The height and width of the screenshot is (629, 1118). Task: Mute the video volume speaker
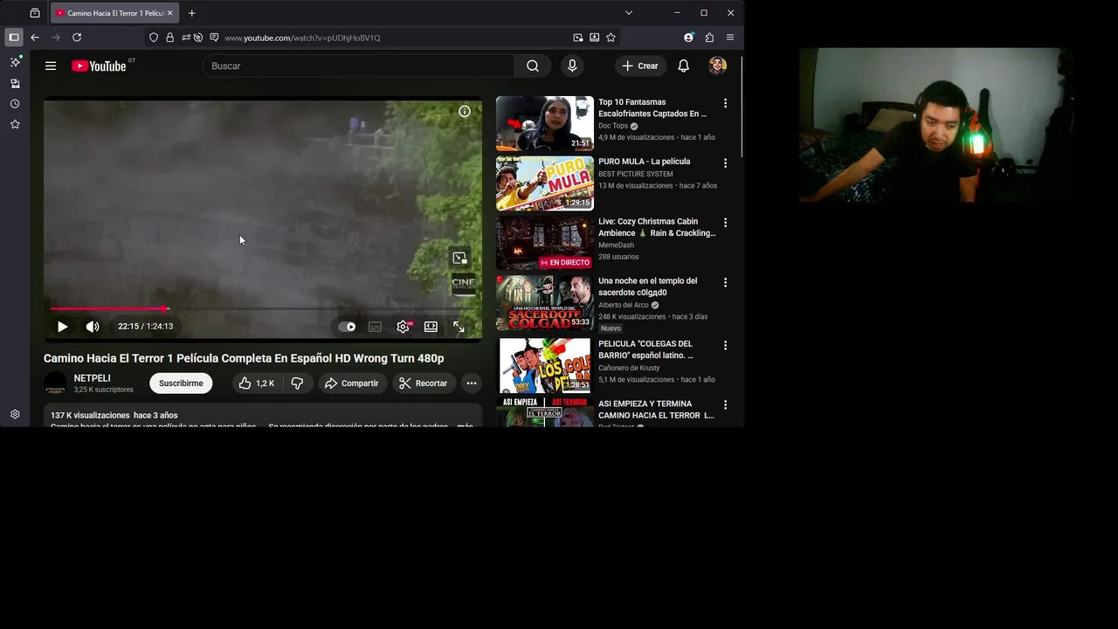tap(93, 327)
